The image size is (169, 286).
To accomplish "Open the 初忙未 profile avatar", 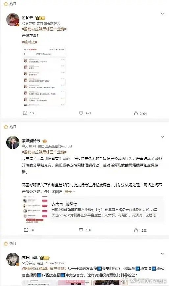I will pos(13,20).
